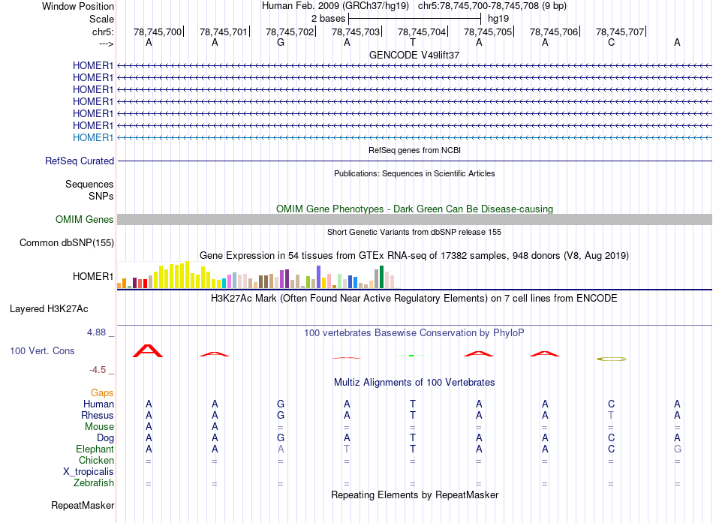713x523 pixels.
Task: Click the faded G in Elephant row
Action: point(678,449)
